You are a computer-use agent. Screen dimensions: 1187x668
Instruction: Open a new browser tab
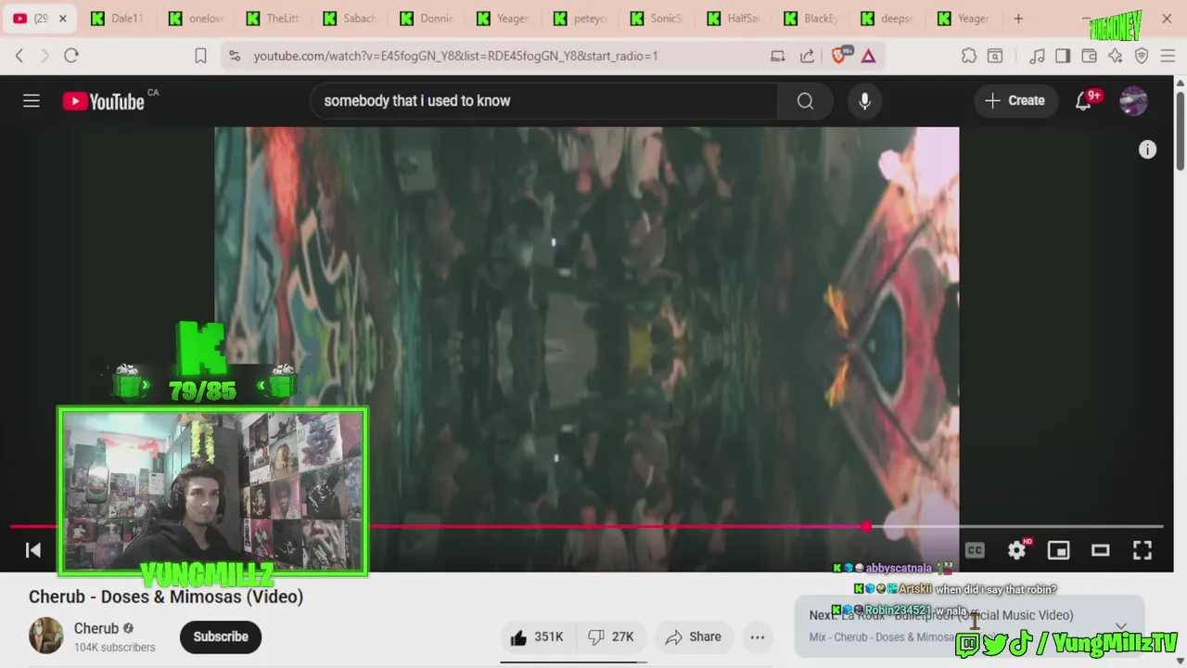1018,19
